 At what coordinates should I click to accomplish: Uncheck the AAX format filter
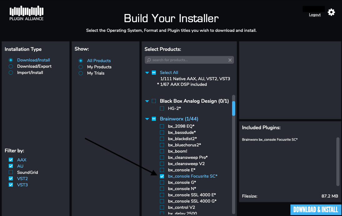[11, 160]
